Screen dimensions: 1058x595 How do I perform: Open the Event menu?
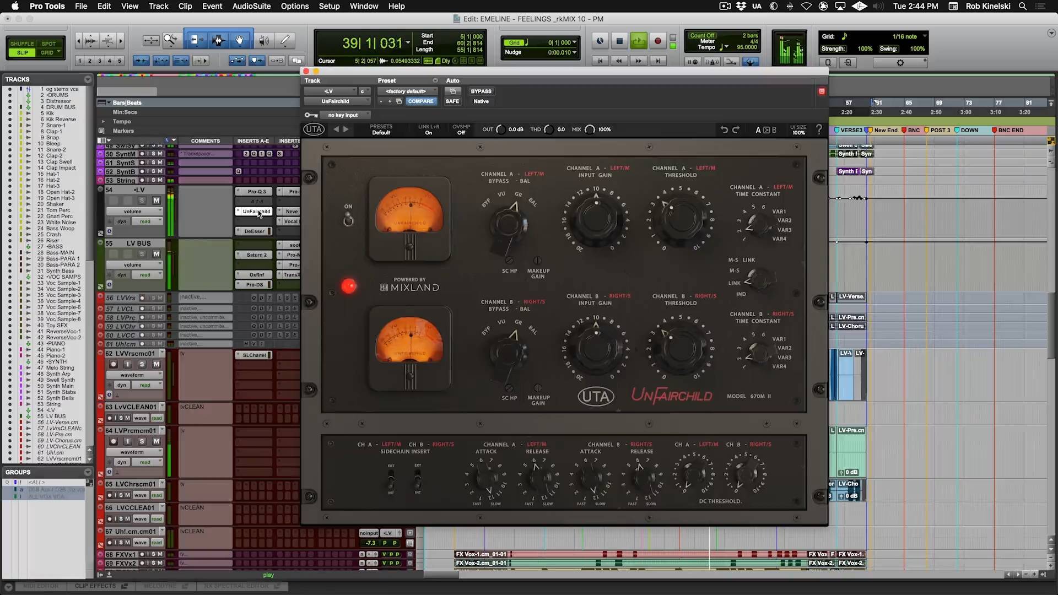pyautogui.click(x=212, y=6)
